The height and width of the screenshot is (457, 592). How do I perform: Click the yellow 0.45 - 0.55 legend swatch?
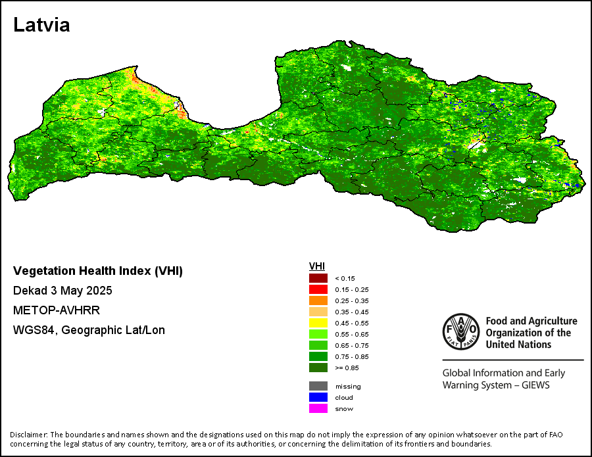(318, 323)
